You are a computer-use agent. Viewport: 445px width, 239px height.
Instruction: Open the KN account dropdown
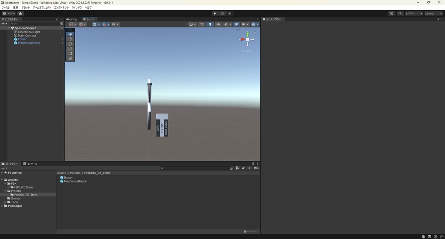[x=9, y=13]
